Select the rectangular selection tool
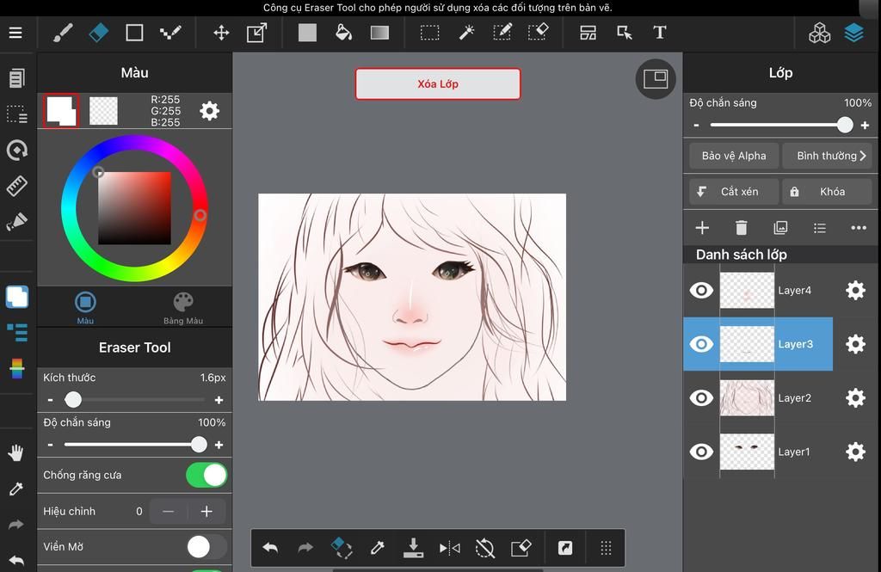The width and height of the screenshot is (881, 572). click(x=430, y=33)
